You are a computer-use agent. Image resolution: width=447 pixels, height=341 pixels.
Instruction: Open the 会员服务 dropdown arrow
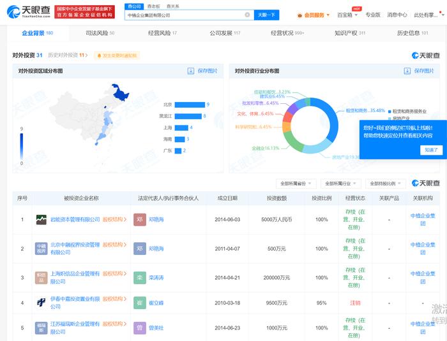pyautogui.click(x=328, y=15)
